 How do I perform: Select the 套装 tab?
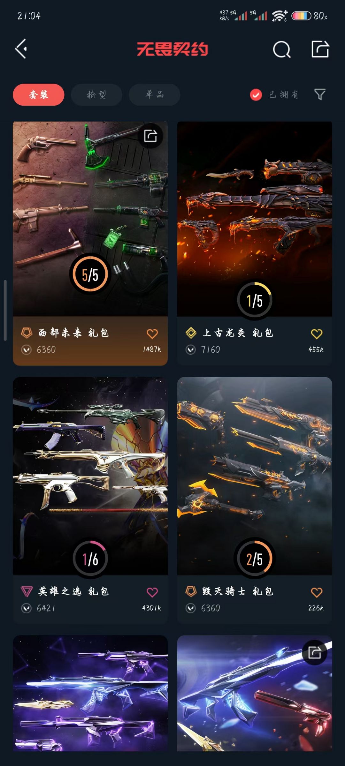click(x=39, y=94)
